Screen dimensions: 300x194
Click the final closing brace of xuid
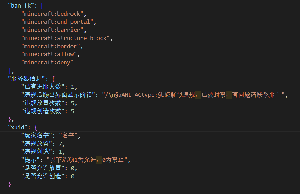(x=9, y=184)
